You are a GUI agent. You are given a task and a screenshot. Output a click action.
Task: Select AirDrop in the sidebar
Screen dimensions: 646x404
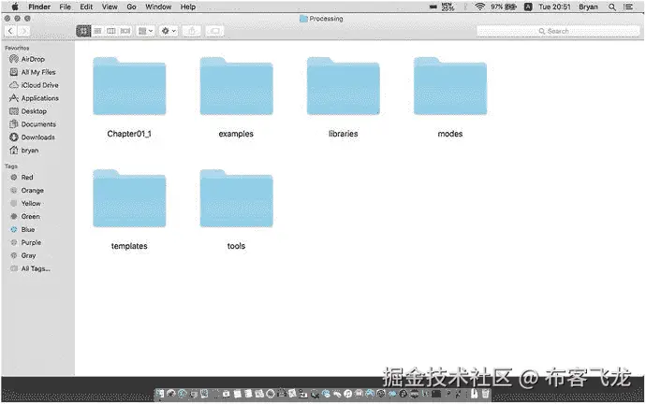33,59
